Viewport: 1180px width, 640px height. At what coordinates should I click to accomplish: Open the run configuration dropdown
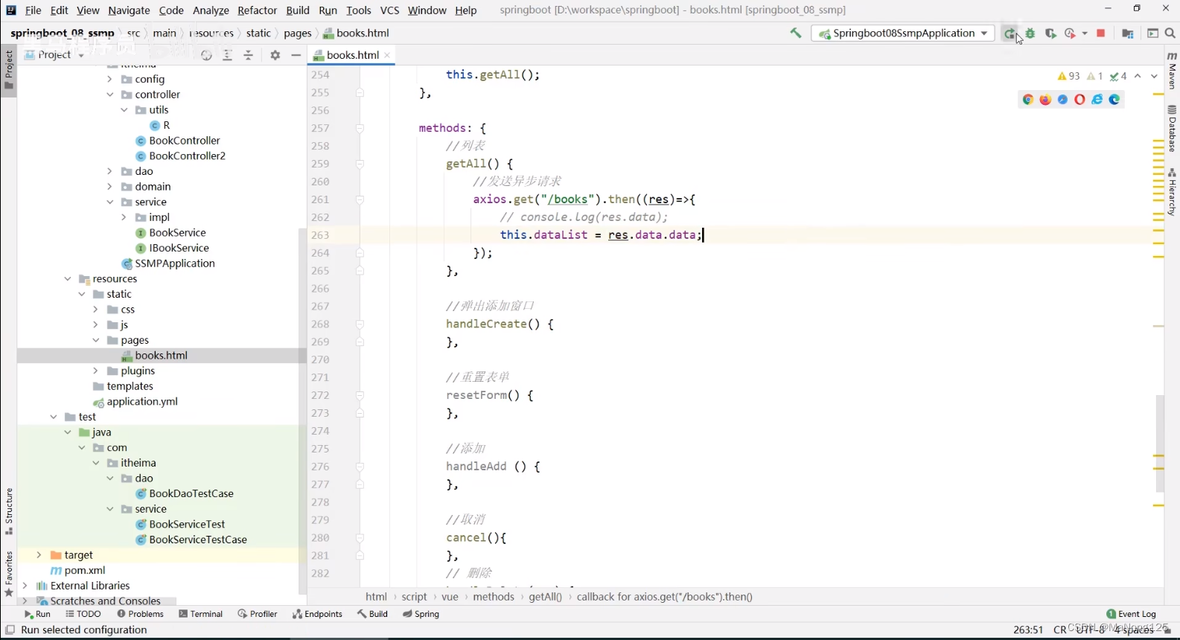(x=902, y=33)
